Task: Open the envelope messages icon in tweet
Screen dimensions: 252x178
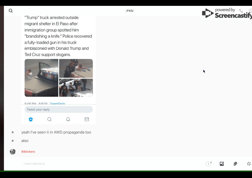Action: pos(87,119)
